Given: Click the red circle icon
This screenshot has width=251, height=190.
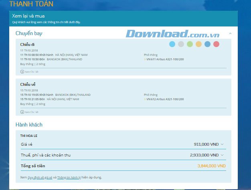Looking at the screenshot, I should (x=216, y=44).
